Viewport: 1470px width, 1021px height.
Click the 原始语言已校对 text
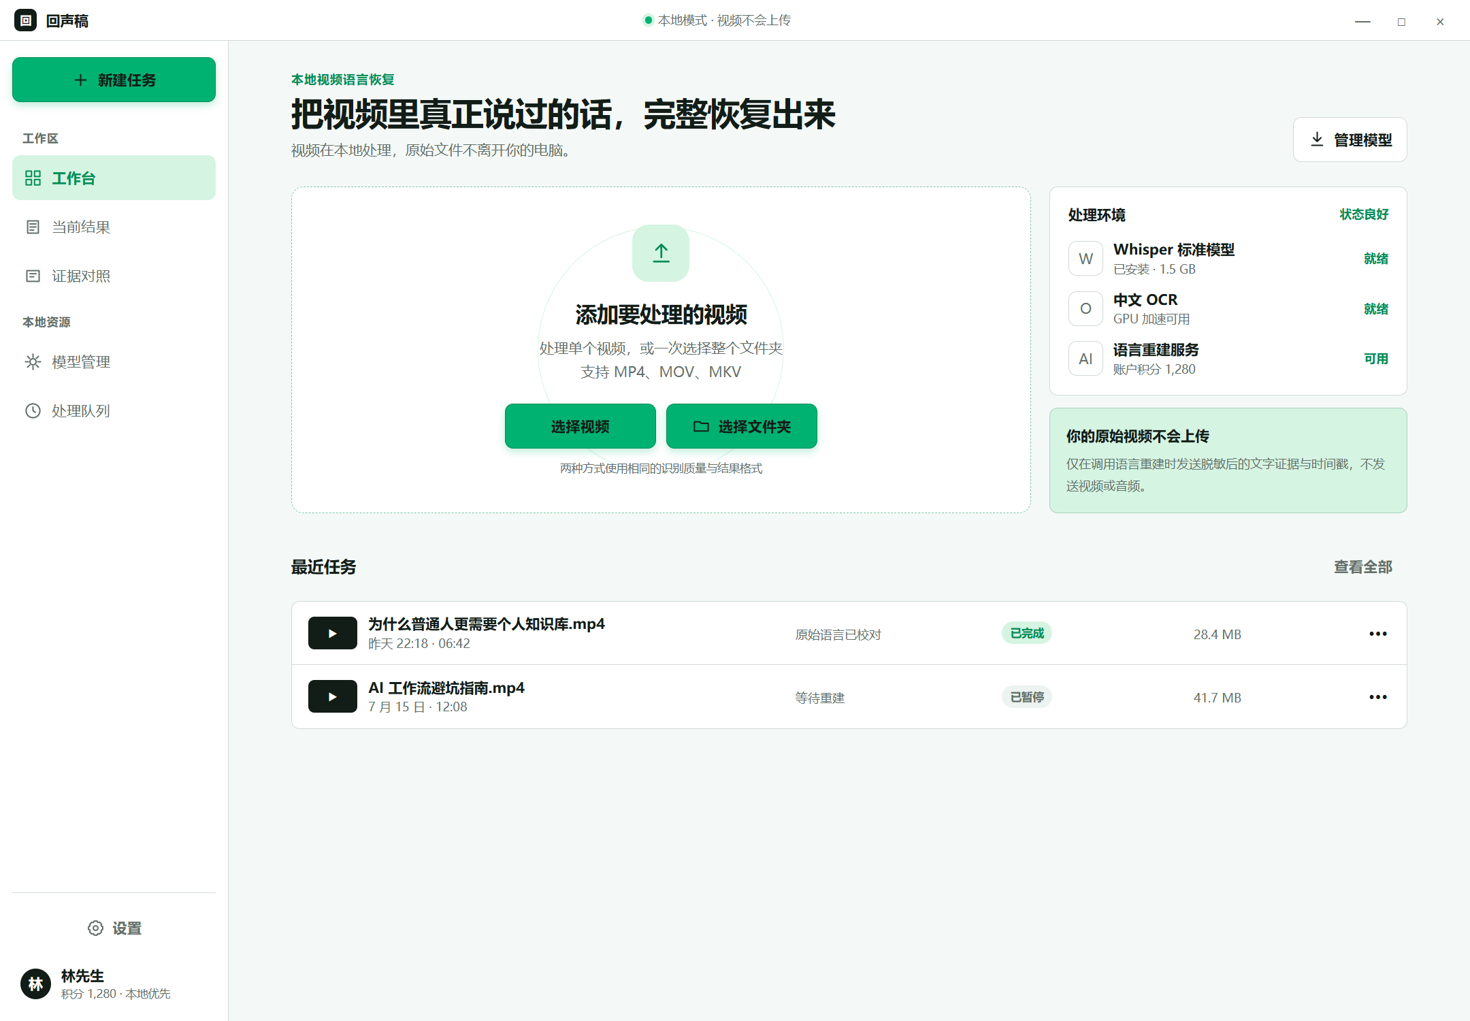838,634
